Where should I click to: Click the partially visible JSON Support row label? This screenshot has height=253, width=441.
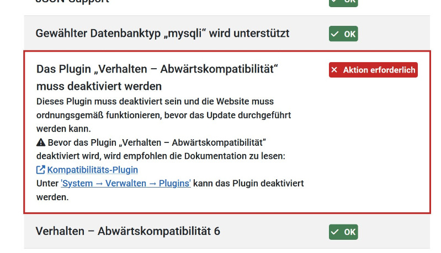[72, 2]
